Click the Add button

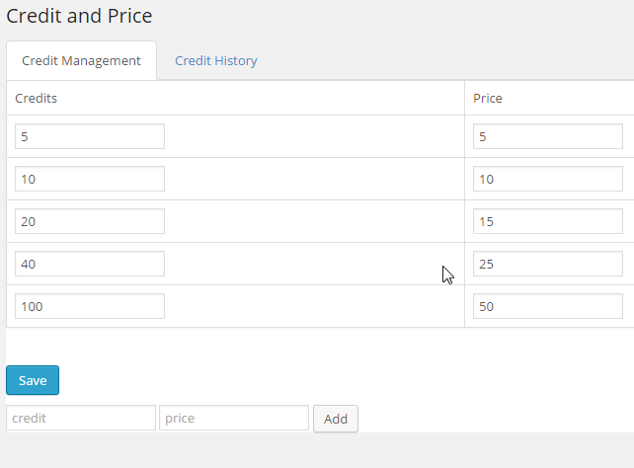[336, 419]
